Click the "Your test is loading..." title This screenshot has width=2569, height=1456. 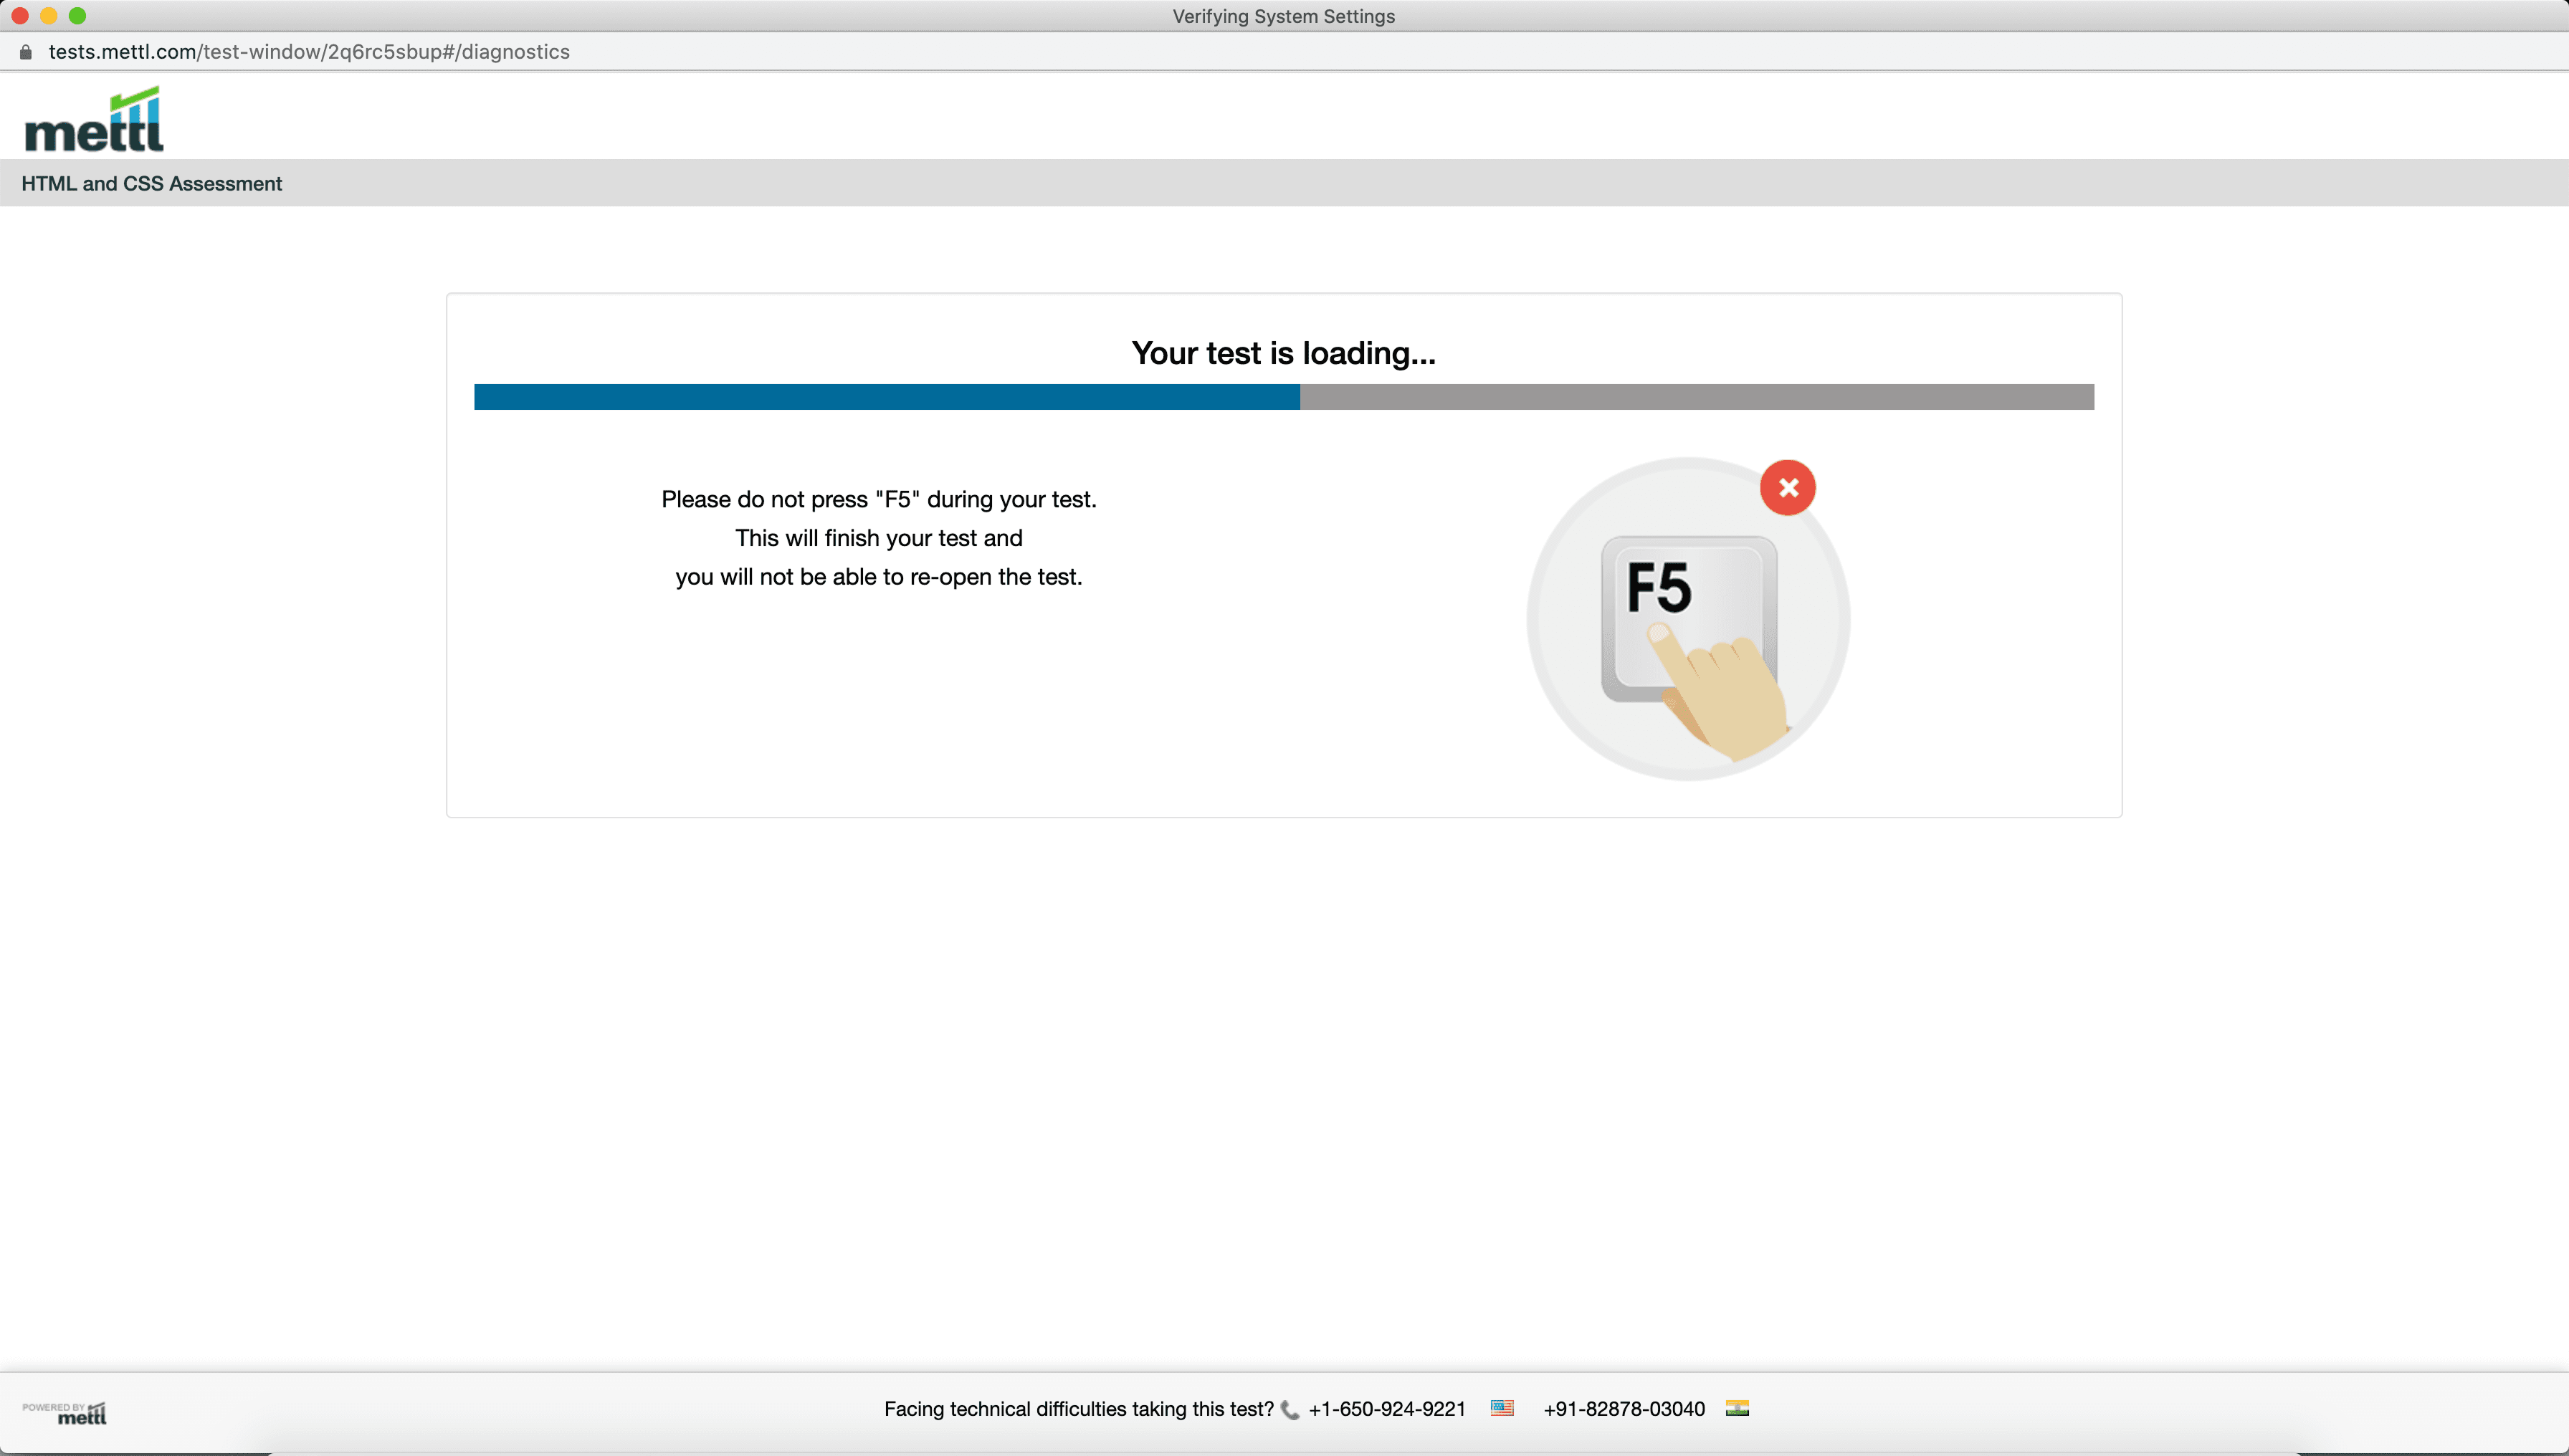click(1284, 353)
